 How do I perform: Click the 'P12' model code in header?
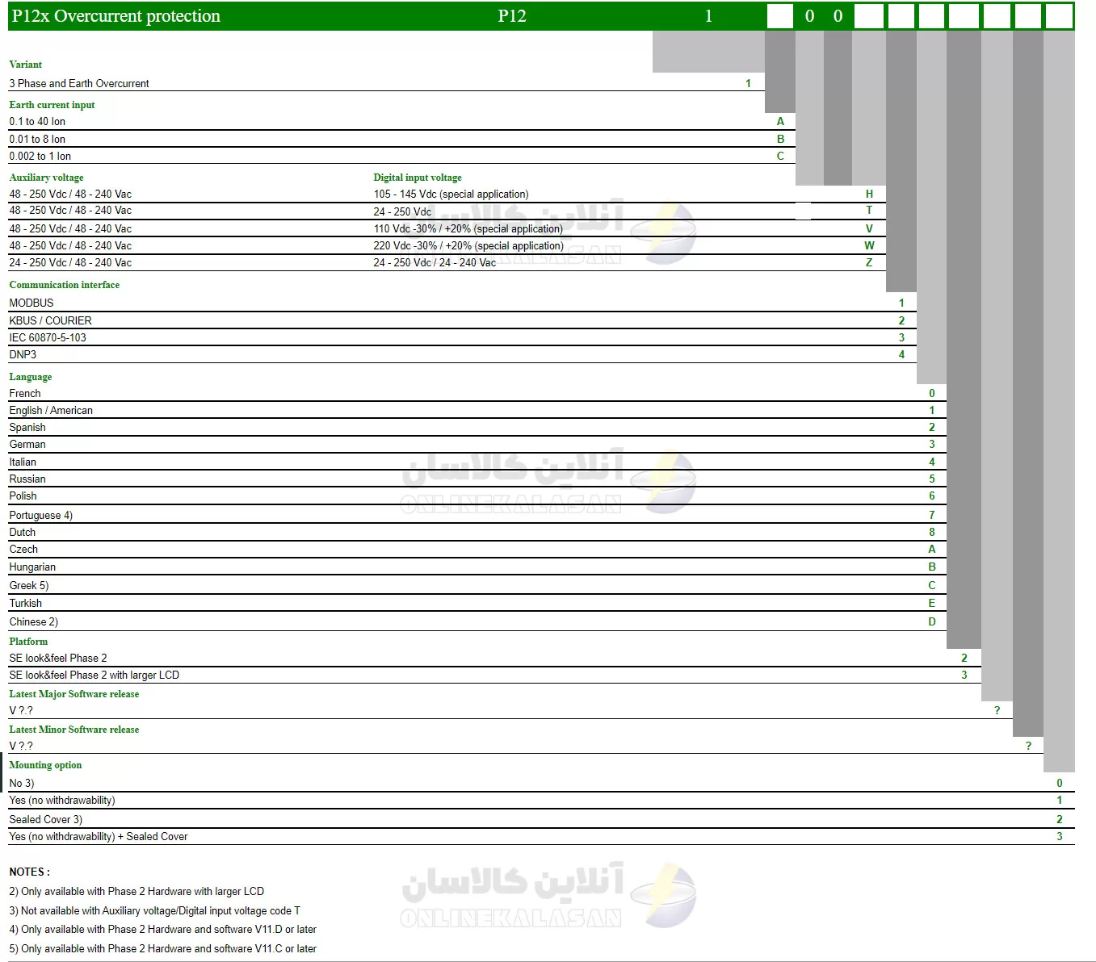tap(512, 16)
